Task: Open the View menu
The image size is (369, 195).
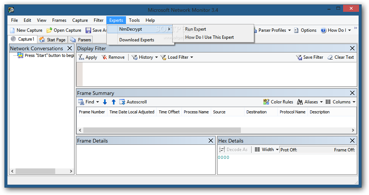Action: tap(41, 20)
